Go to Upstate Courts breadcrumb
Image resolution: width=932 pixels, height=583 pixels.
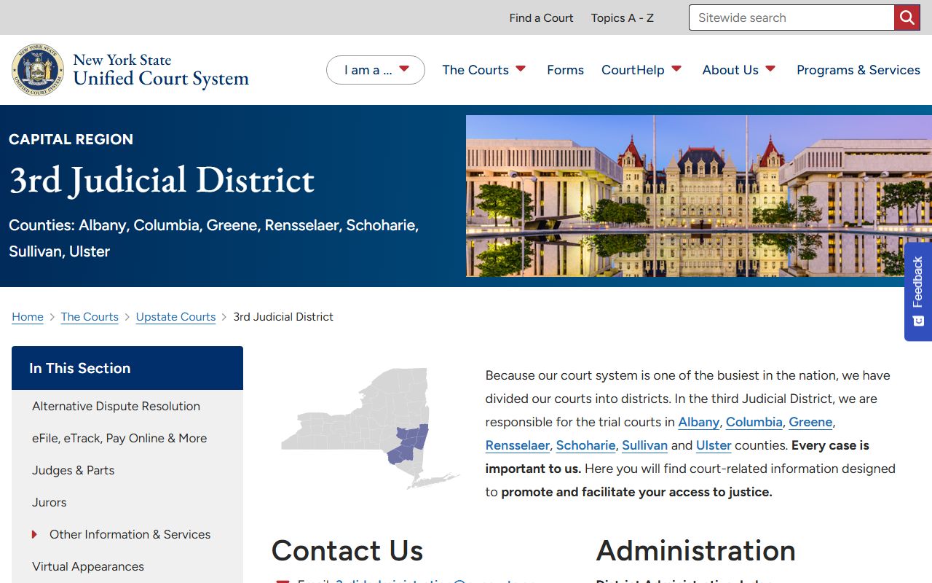coord(175,317)
